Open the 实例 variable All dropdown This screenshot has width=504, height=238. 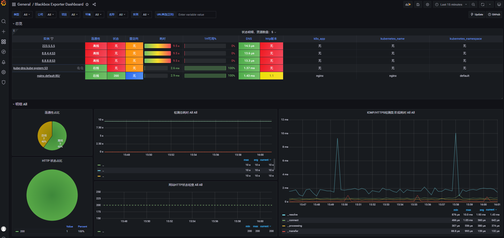(x=146, y=15)
